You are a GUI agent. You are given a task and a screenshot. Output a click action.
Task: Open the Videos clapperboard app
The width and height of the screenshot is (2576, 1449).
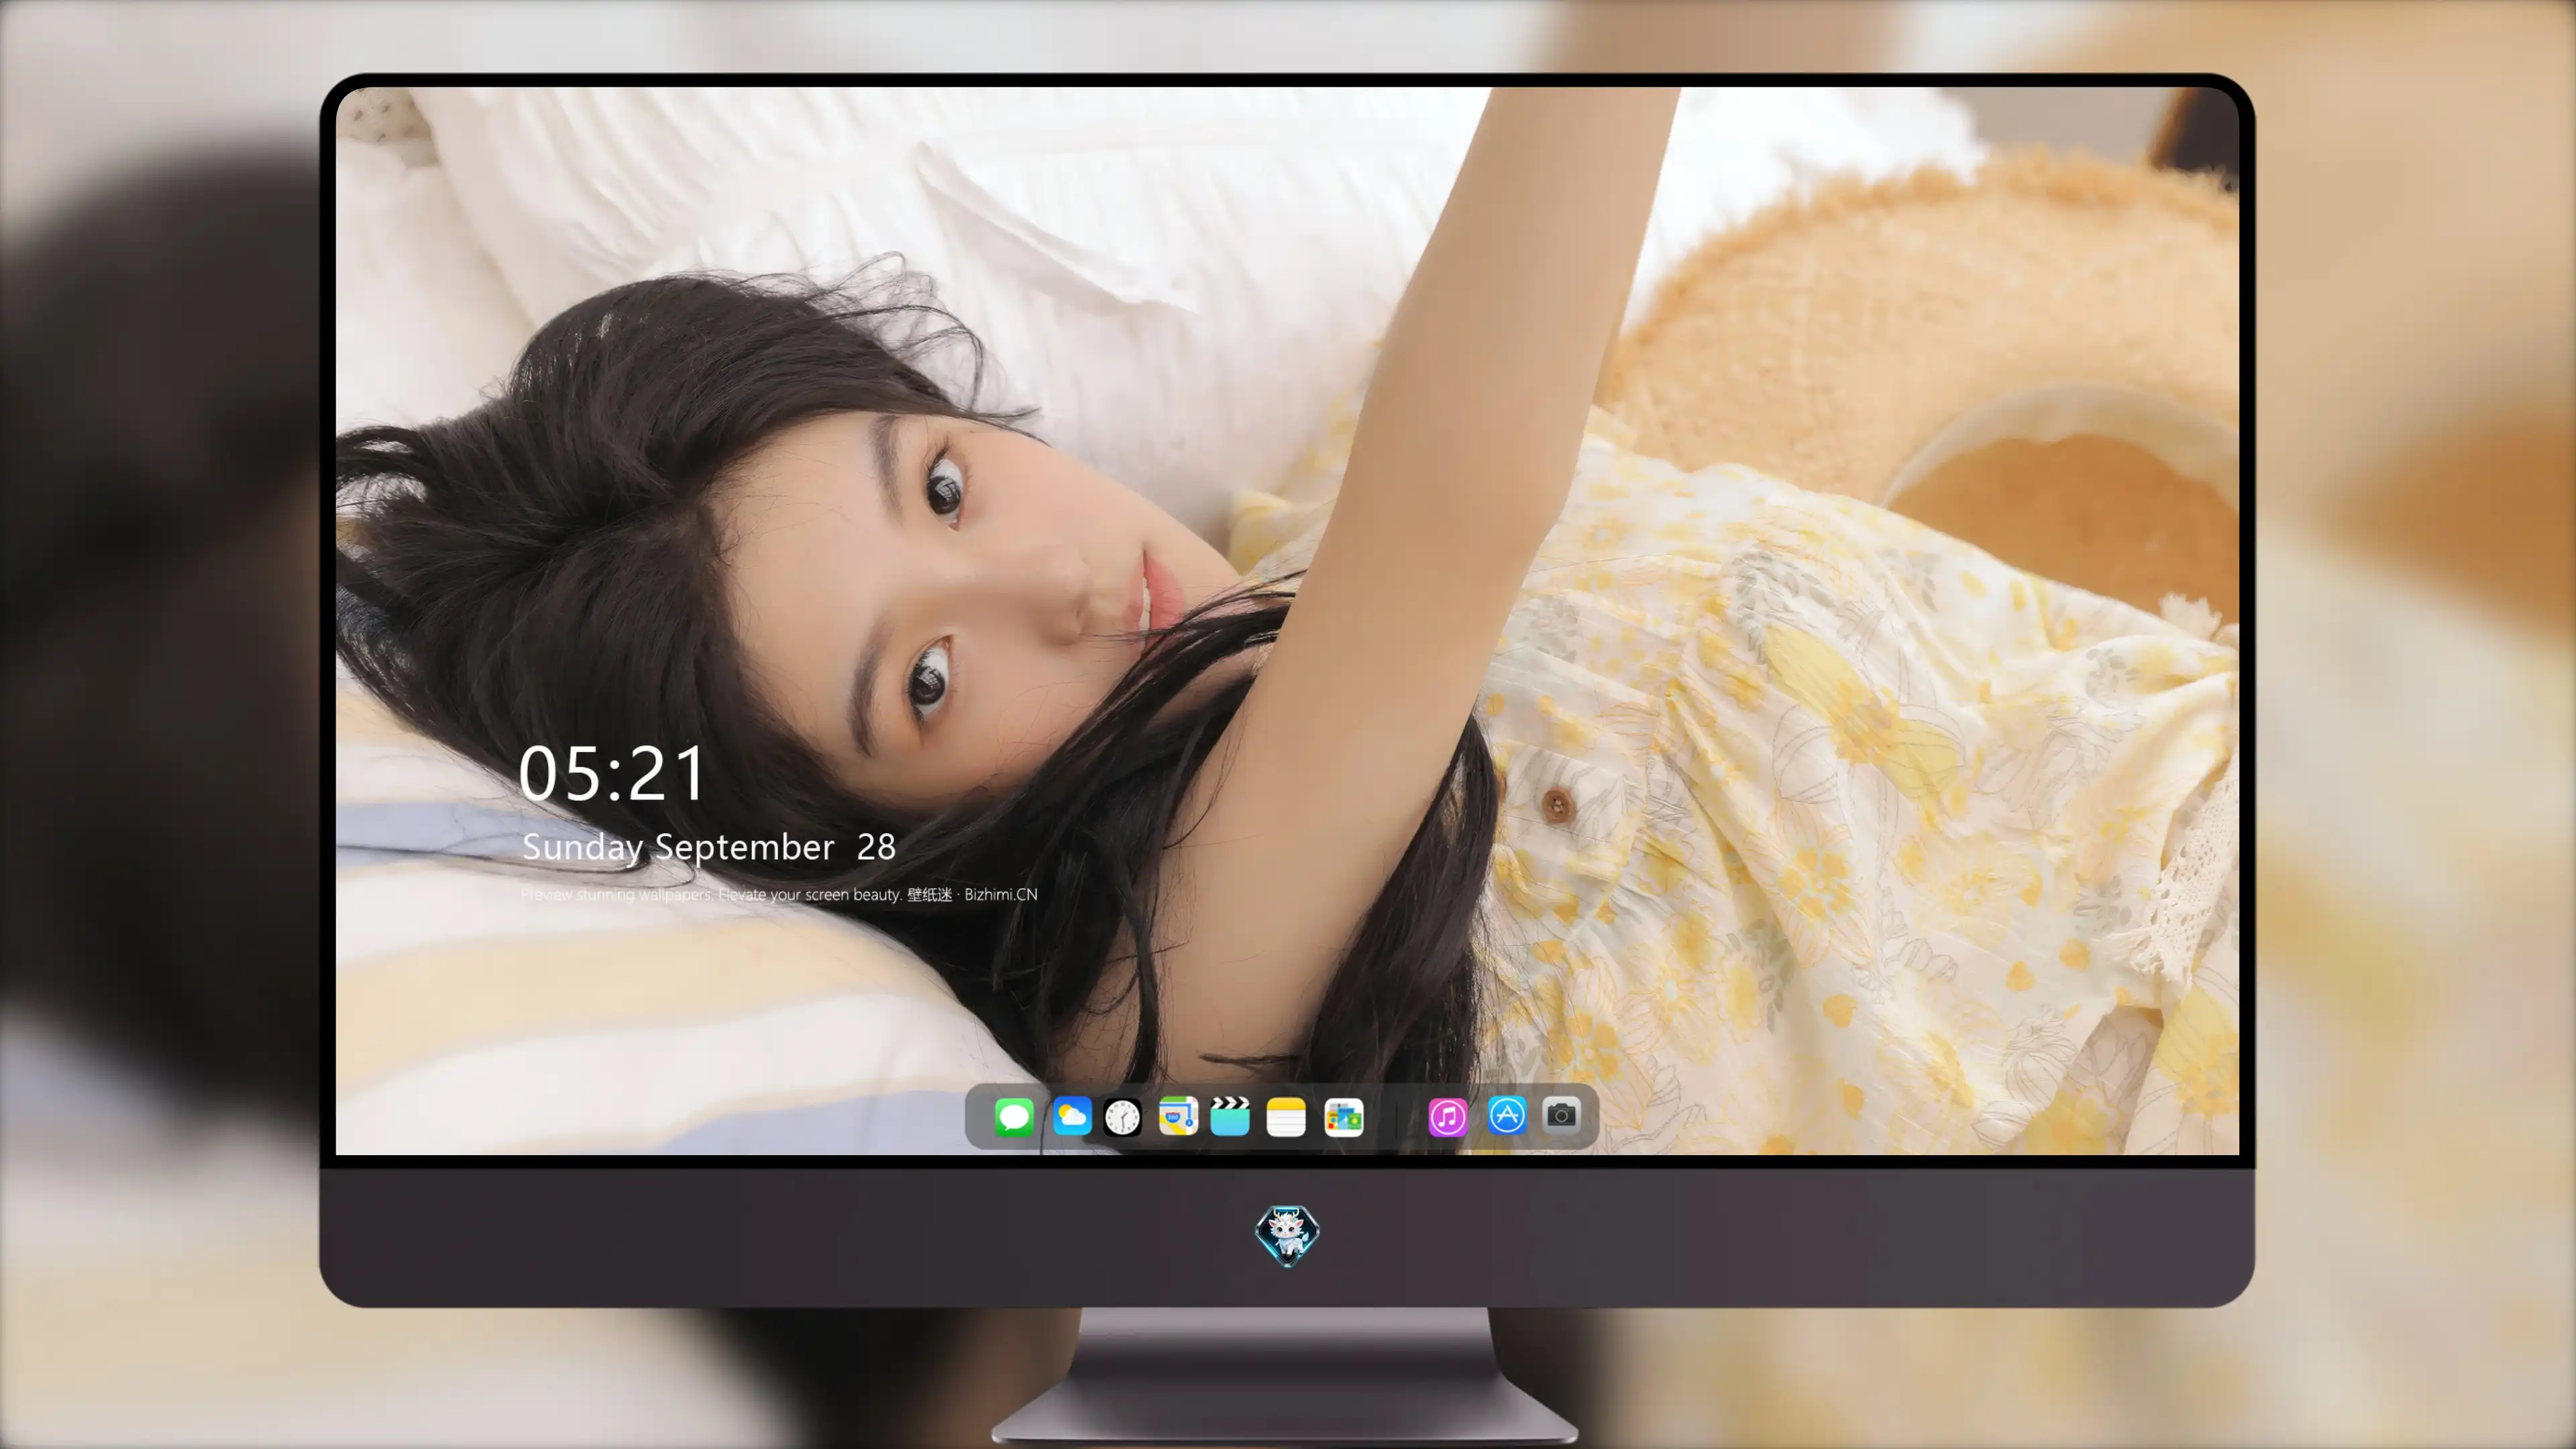point(1230,1116)
